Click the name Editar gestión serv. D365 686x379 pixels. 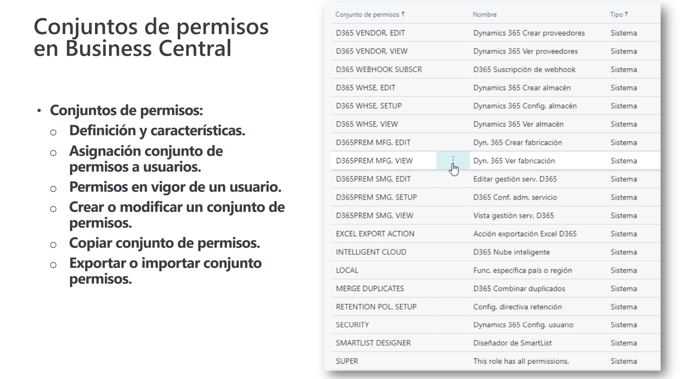[x=515, y=179]
